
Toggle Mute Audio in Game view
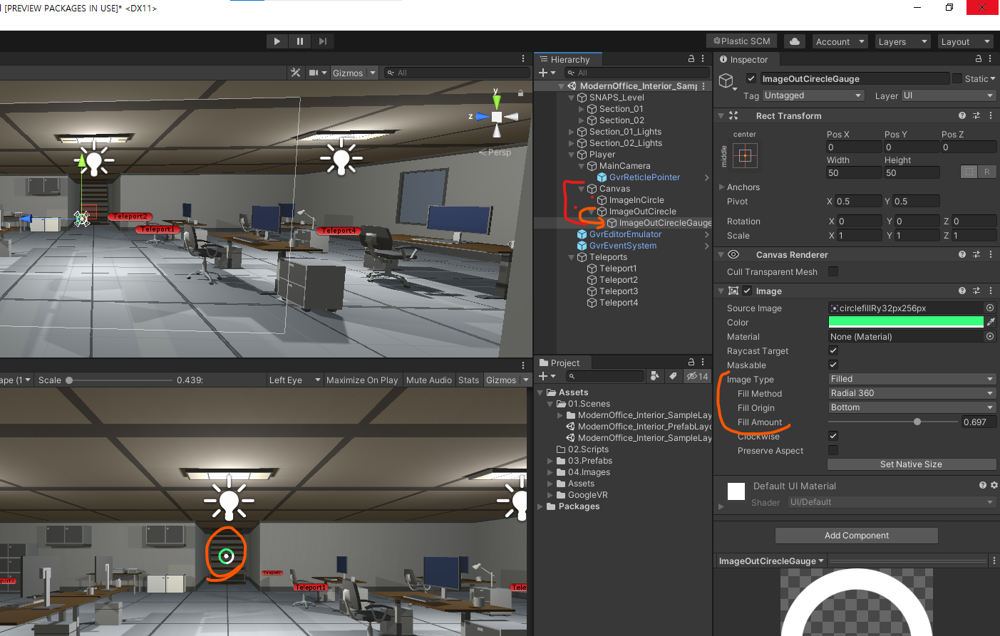(x=429, y=380)
